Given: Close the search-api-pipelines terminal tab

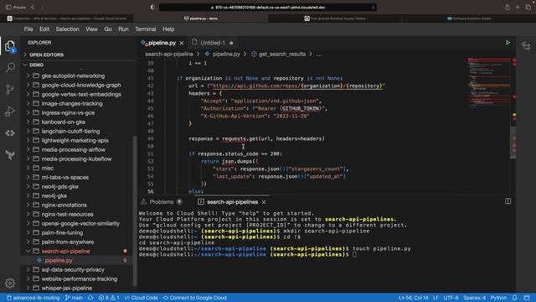Looking at the screenshot, I should (x=264, y=202).
